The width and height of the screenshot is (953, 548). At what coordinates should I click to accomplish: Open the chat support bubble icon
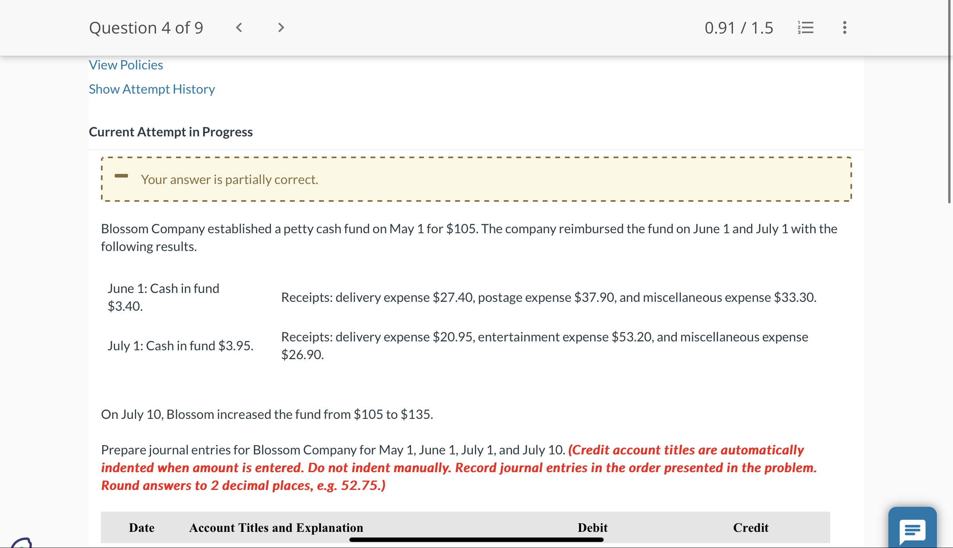coord(912,529)
